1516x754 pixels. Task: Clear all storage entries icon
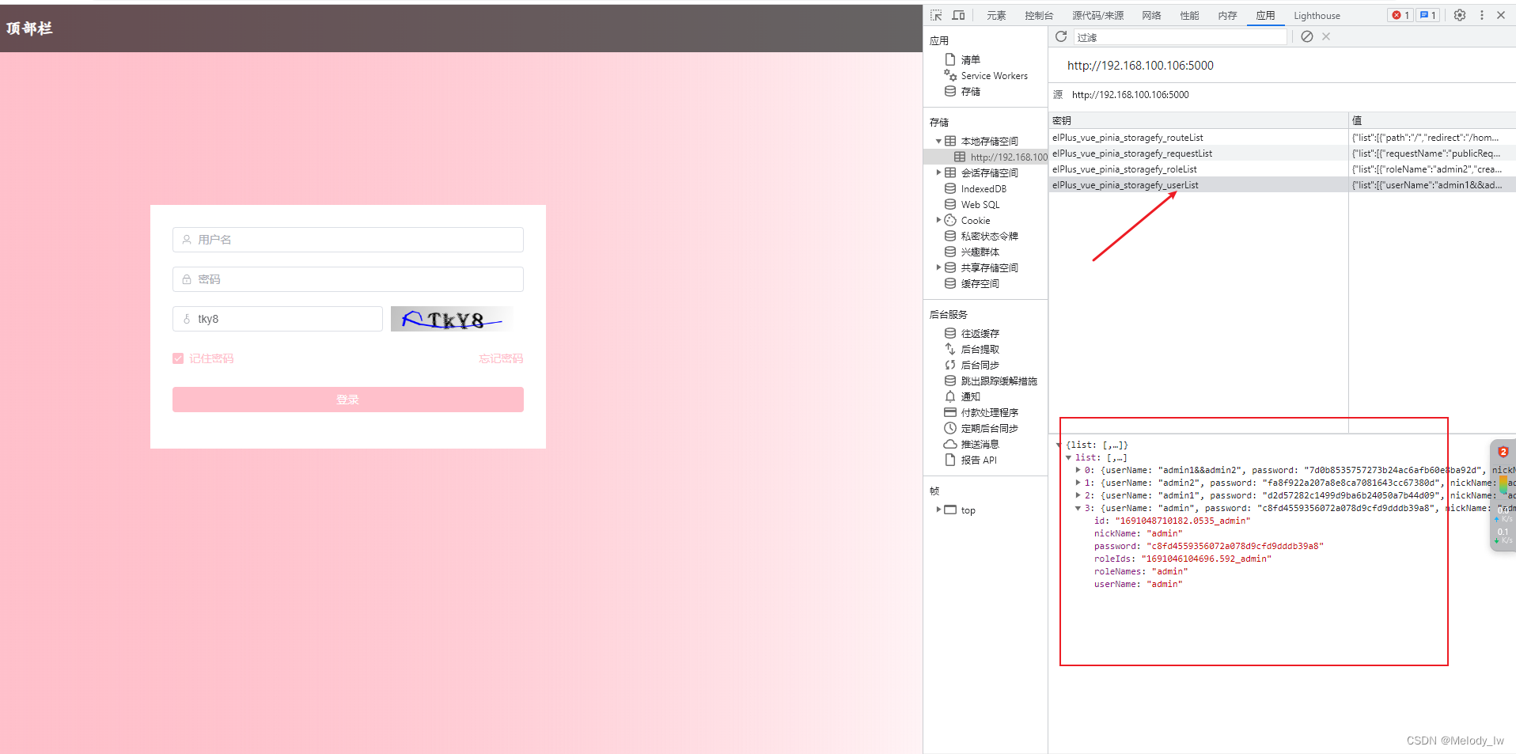coord(1307,36)
